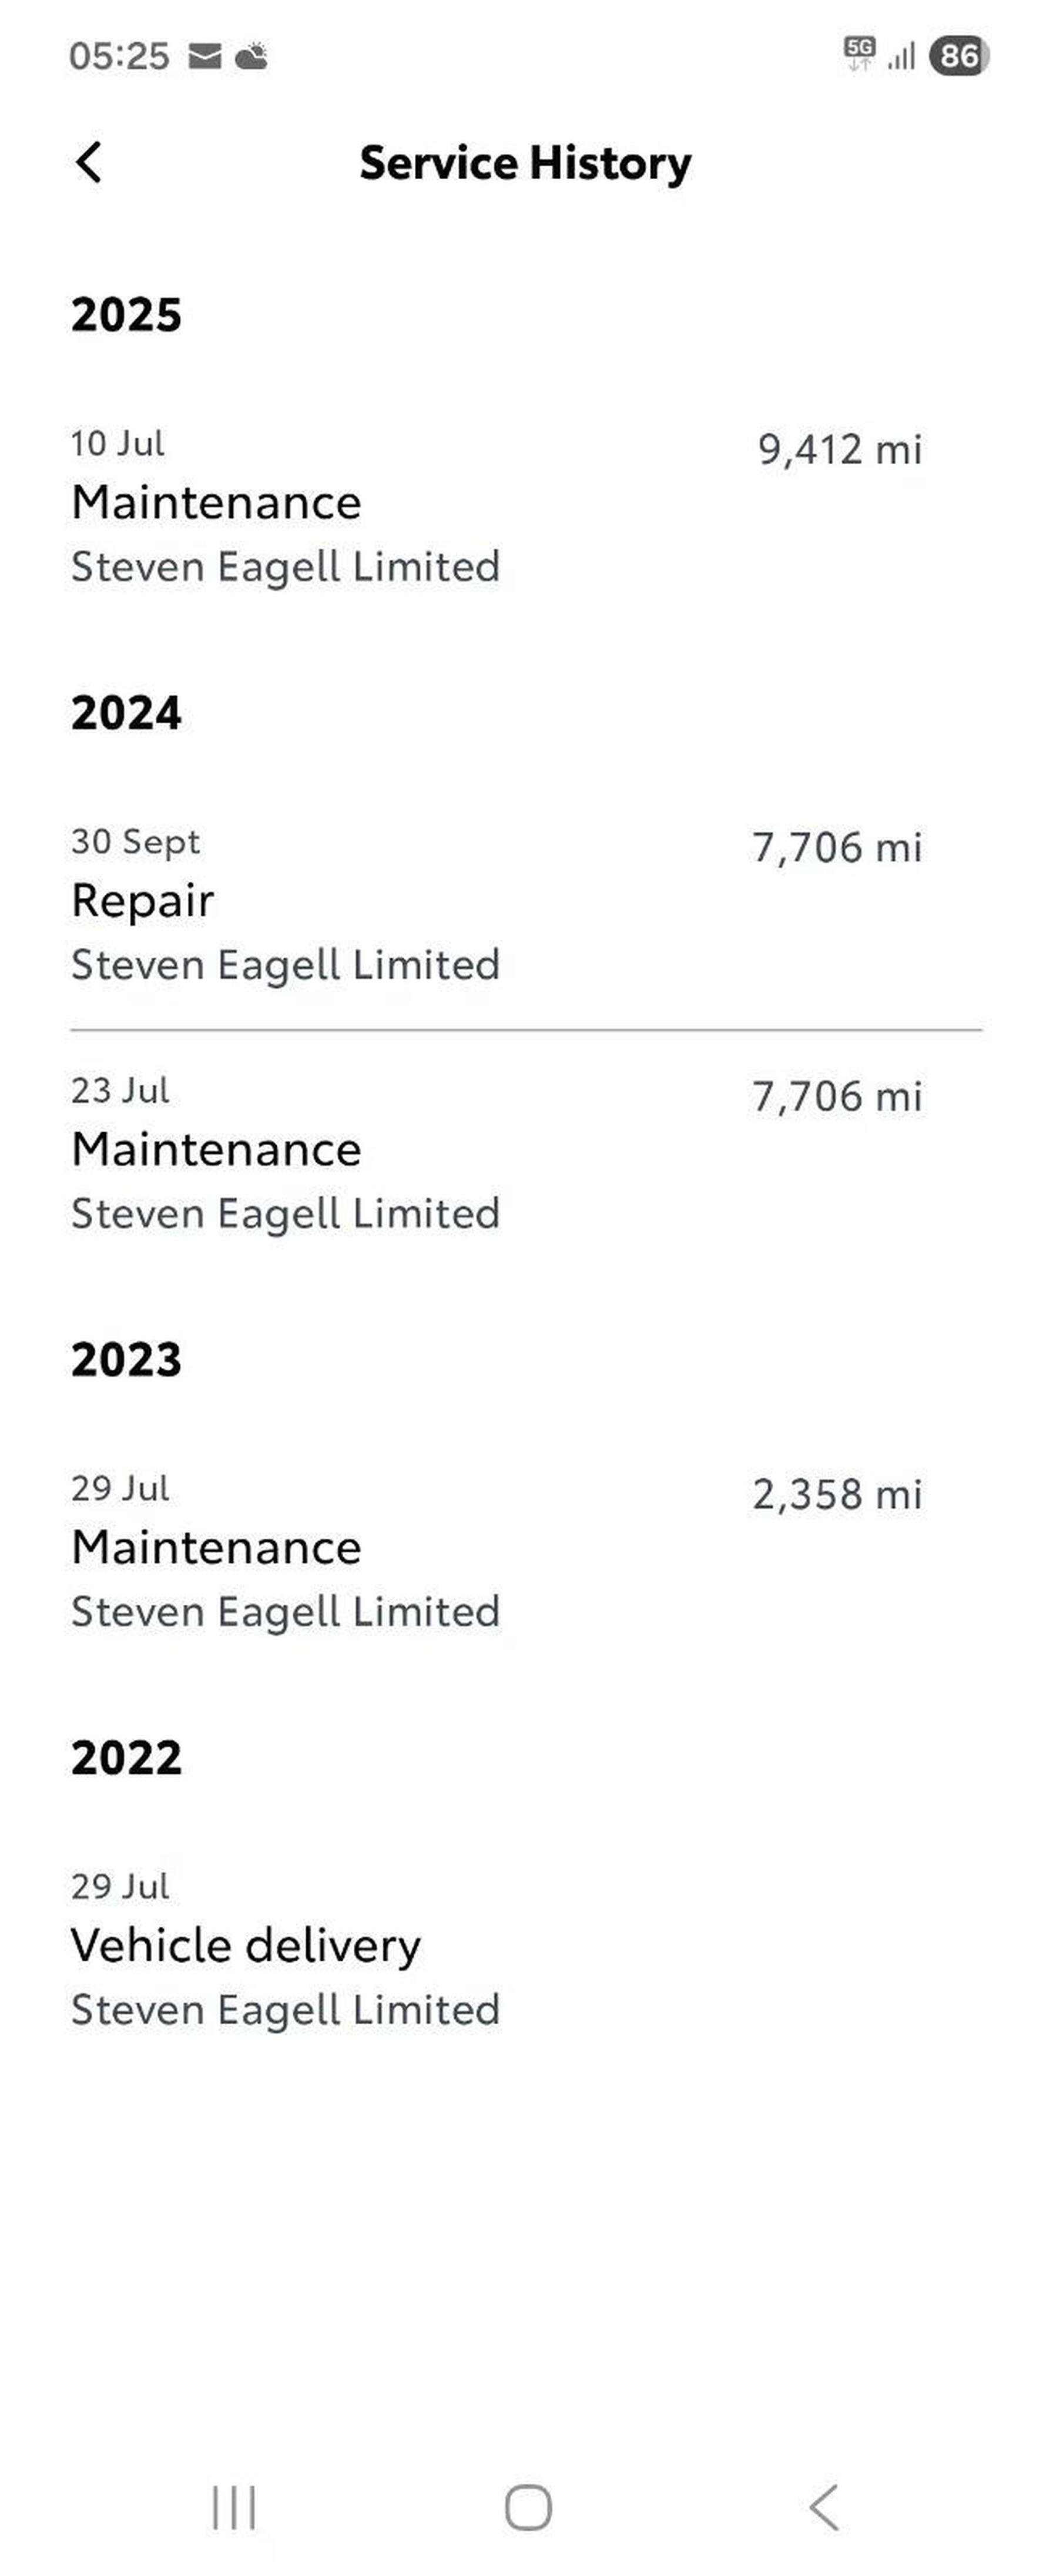Tap the 2024 year section header
This screenshot has width=1053, height=2576.
click(x=126, y=712)
